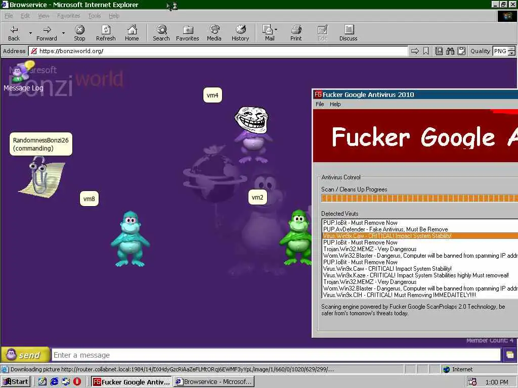Open the Help menu in Internet Explorer
This screenshot has height=388, width=518.
point(114,16)
